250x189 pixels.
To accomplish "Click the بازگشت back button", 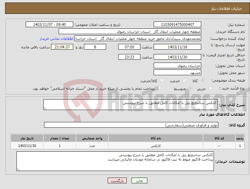I will click(x=117, y=180).
